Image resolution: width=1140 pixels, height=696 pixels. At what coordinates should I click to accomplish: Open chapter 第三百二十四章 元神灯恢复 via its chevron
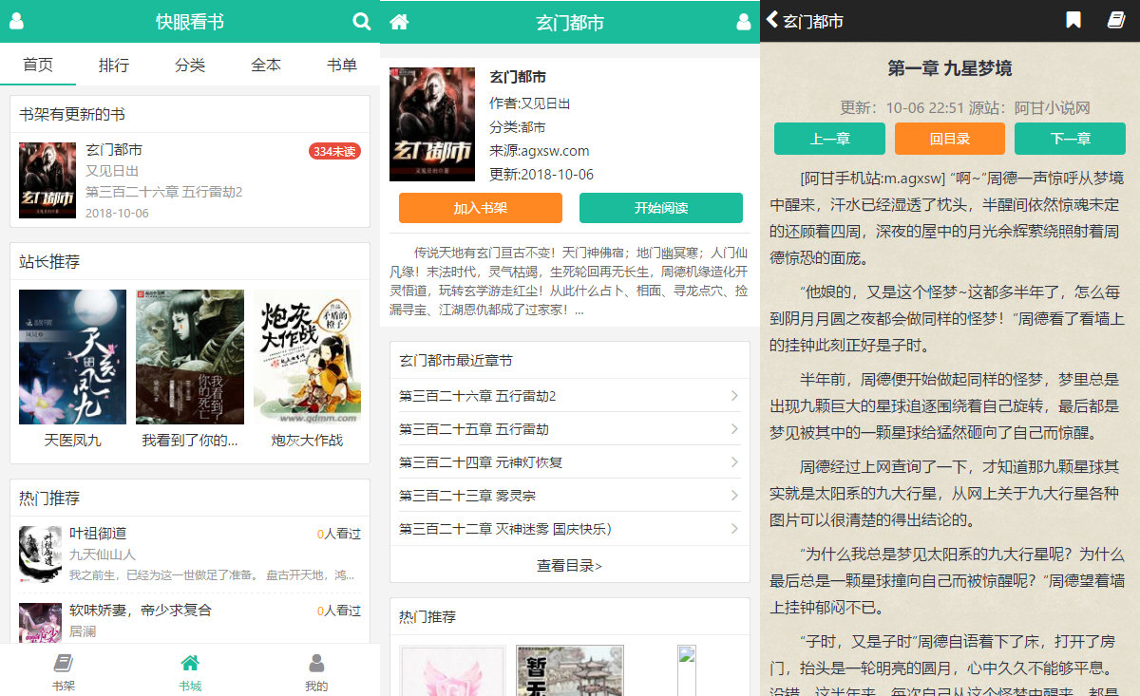click(734, 462)
